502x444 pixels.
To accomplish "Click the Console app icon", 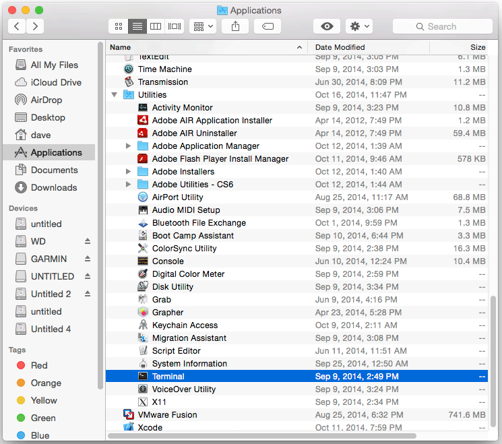I will point(143,261).
